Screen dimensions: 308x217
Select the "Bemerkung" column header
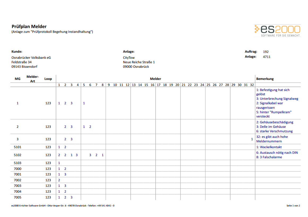pyautogui.click(x=265, y=79)
